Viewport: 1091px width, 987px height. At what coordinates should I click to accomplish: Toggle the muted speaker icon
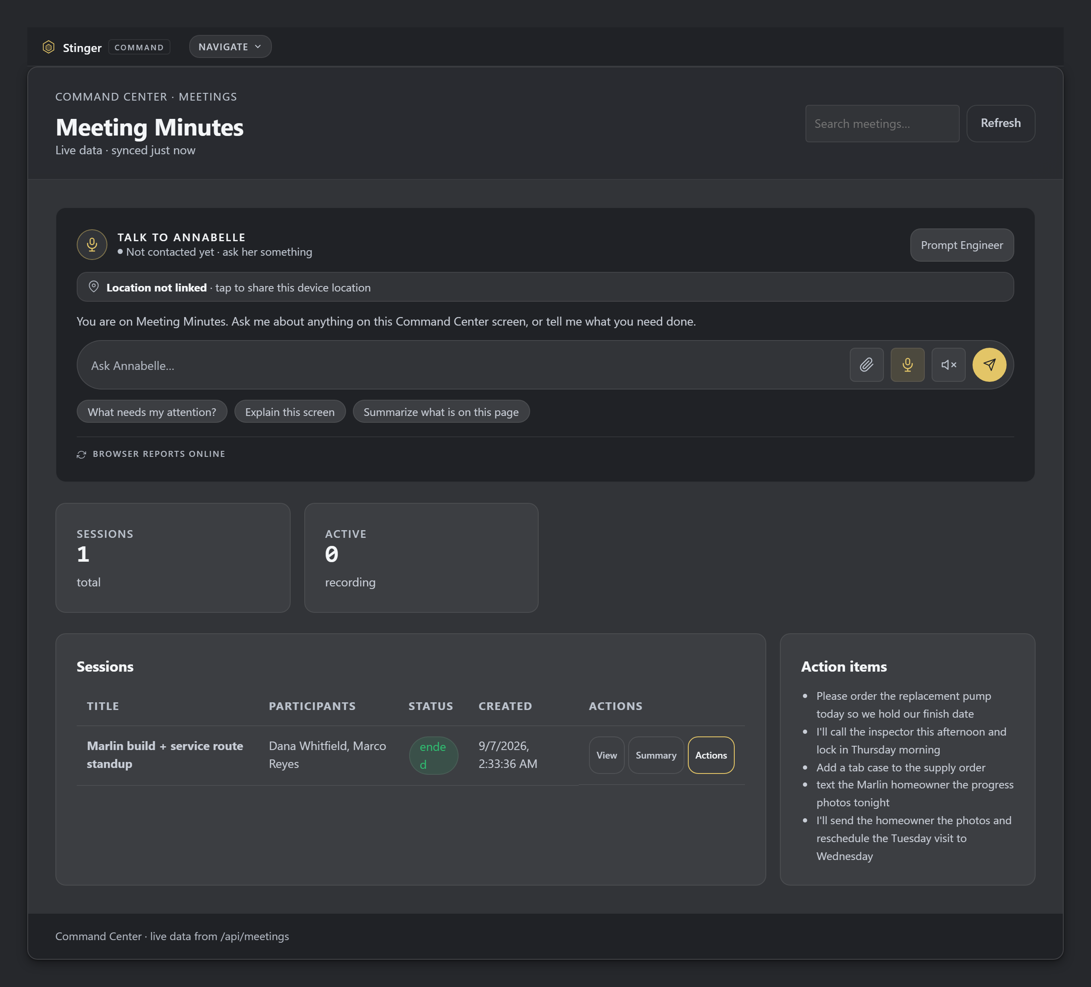click(949, 365)
